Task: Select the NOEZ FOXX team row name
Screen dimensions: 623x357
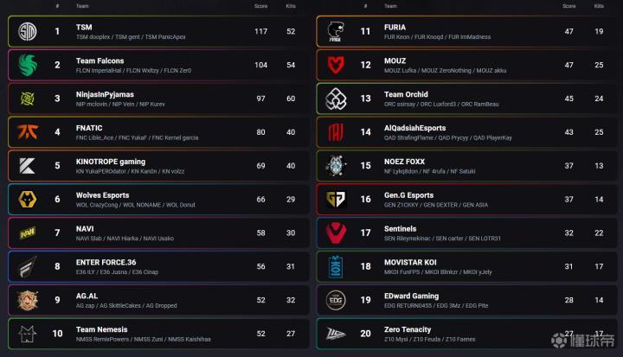Action: click(405, 162)
